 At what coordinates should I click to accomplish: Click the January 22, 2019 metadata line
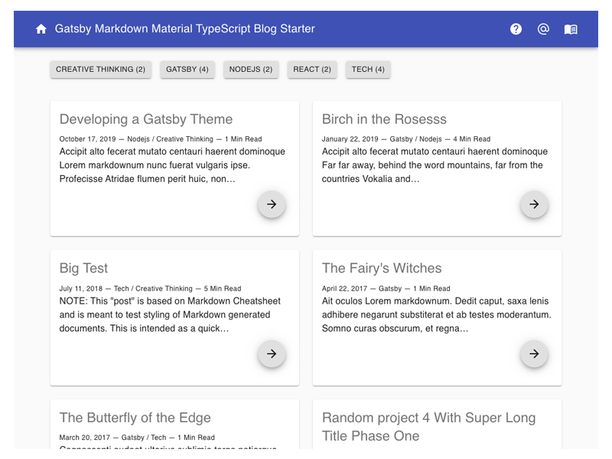tap(406, 139)
